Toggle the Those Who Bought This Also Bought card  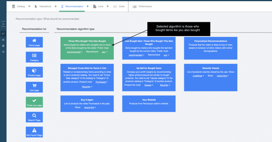[87, 41]
